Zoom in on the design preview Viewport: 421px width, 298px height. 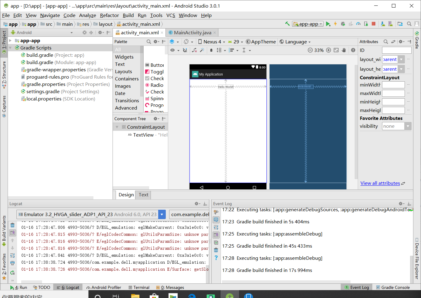[329, 50]
